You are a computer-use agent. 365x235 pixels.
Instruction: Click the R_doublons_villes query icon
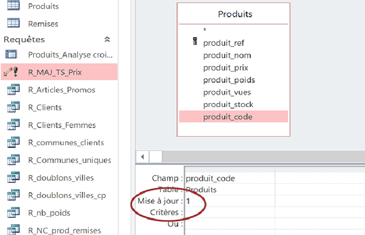[13, 178]
